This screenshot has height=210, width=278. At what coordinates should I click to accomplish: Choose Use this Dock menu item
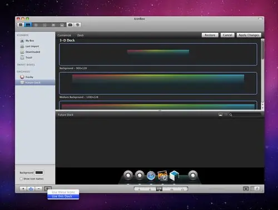pyautogui.click(x=63, y=196)
